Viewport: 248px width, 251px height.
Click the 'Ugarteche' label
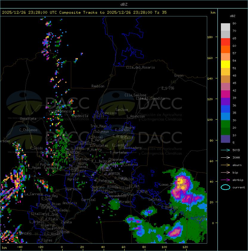[x=74, y=189]
